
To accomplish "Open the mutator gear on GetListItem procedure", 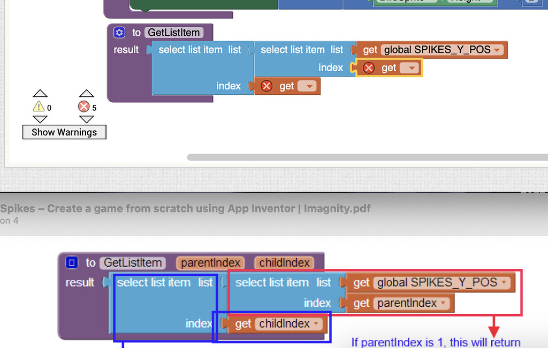I will (x=119, y=32).
